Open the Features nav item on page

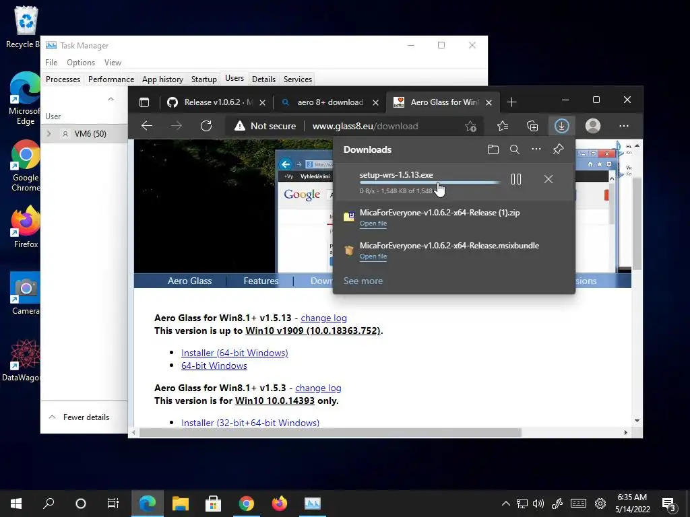pyautogui.click(x=261, y=281)
